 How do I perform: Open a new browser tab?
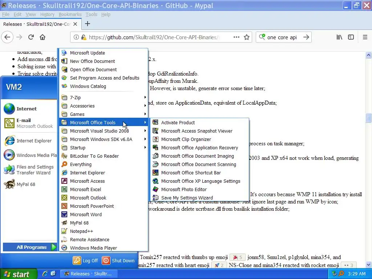pos(88,24)
